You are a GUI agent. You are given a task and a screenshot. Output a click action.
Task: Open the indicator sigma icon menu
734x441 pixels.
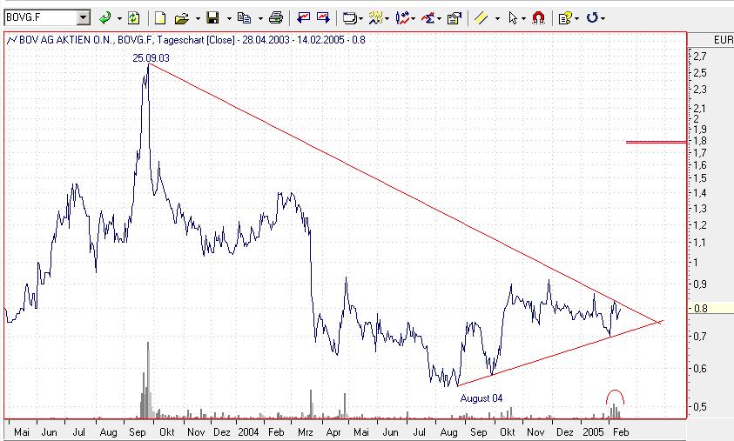point(428,17)
